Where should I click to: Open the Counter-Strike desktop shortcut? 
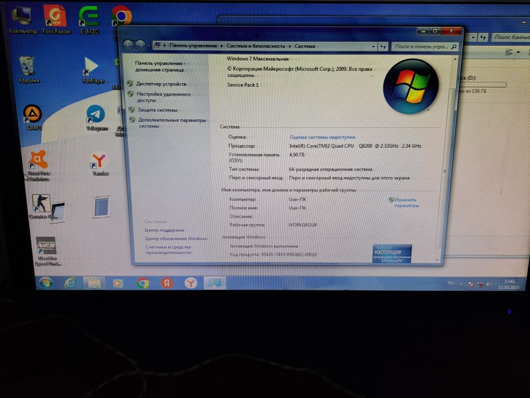coord(43,206)
